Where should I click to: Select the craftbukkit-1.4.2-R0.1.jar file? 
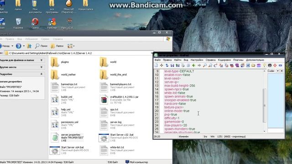(119, 100)
